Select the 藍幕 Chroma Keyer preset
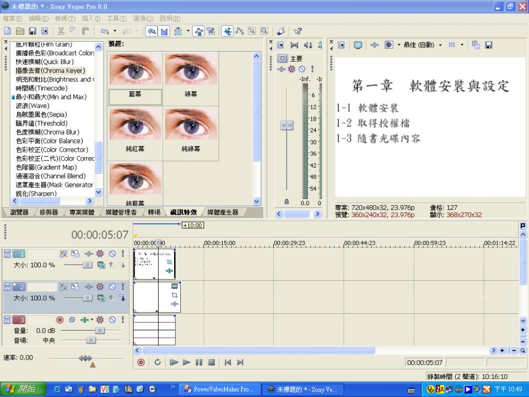This screenshot has width=529, height=397. (x=135, y=72)
